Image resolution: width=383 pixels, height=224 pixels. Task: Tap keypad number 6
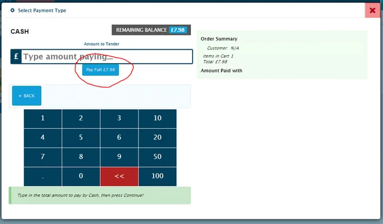pyautogui.click(x=119, y=138)
